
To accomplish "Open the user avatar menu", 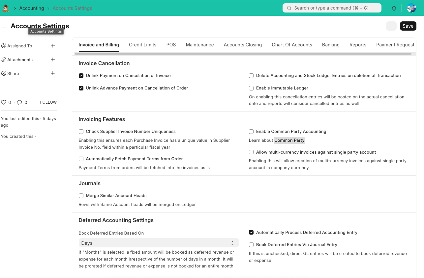I will pos(411,8).
